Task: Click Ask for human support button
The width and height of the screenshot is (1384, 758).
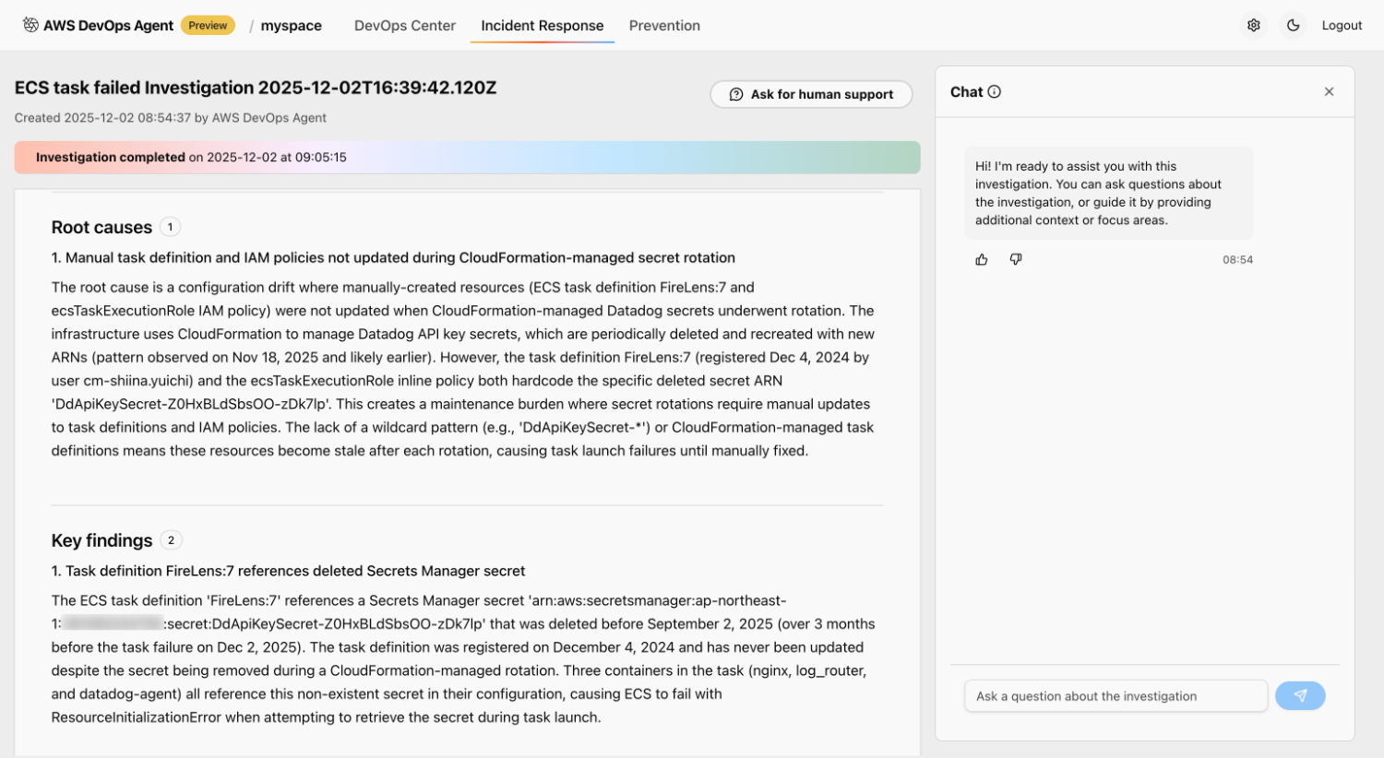Action: click(811, 94)
